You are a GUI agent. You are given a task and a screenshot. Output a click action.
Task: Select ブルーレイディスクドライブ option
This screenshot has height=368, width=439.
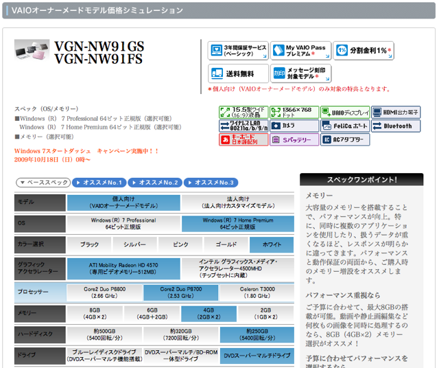pos(105,356)
